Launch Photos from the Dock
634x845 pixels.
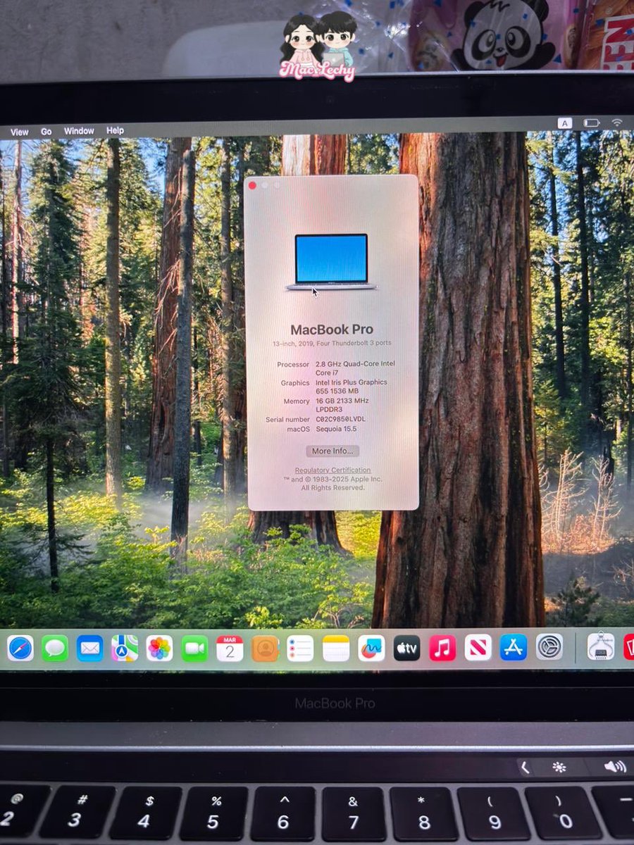tap(160, 648)
